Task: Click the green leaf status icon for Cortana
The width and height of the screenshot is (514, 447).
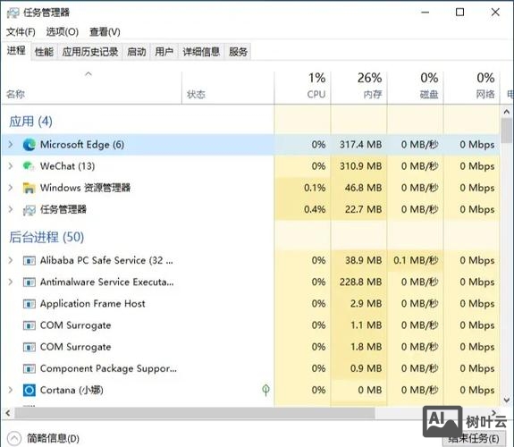Action: 265,390
